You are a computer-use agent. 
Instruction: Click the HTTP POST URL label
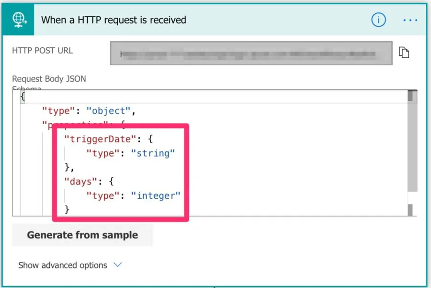pyautogui.click(x=43, y=50)
